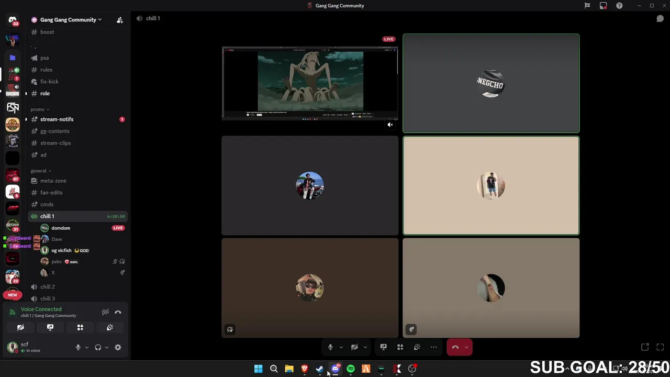Open the PIZZERIA server icon
The image size is (670, 377).
click(13, 125)
